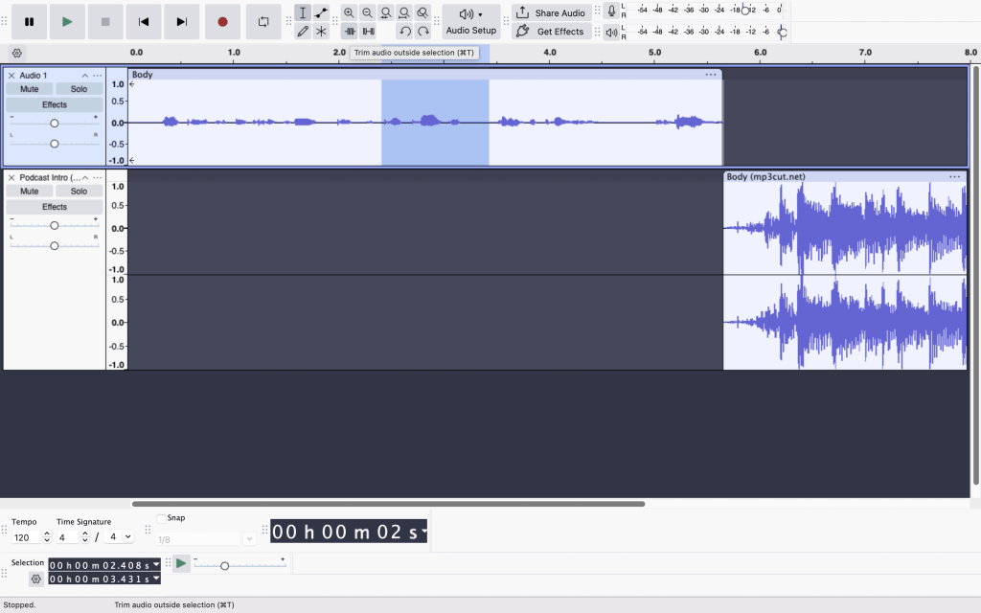Click the Zoom In magnifier
981x613 pixels.
point(349,12)
